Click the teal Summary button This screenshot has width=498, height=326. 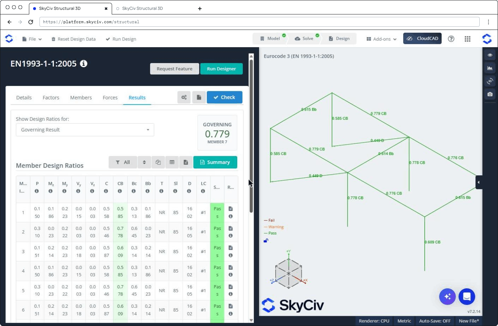215,162
